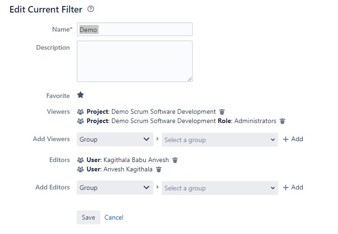Click the group icon beside Anvesh Kagithala
The height and width of the screenshot is (234, 338).
(x=80, y=169)
